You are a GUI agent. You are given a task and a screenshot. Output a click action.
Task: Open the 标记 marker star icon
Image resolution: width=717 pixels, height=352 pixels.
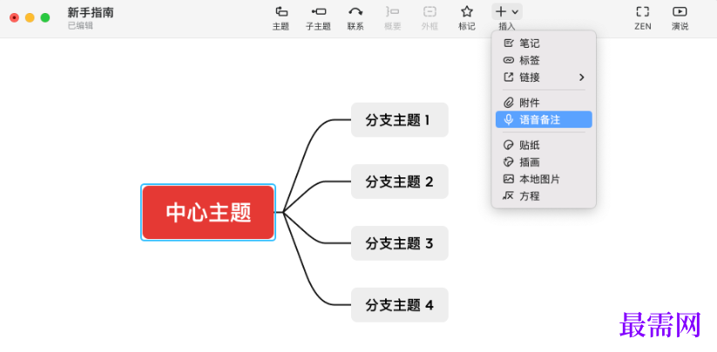pos(466,12)
